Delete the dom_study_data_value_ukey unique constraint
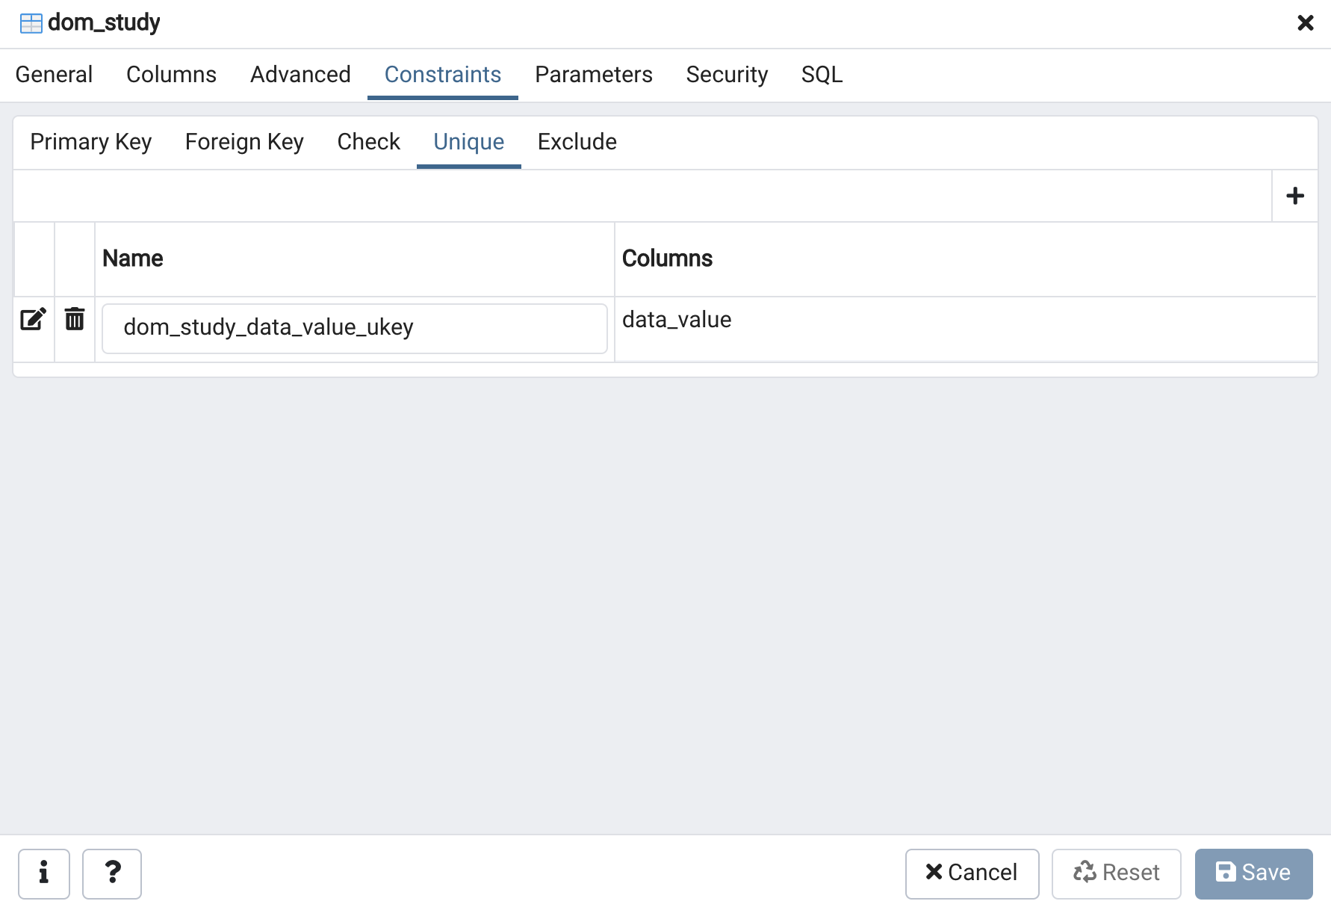The image size is (1331, 910). 75,320
